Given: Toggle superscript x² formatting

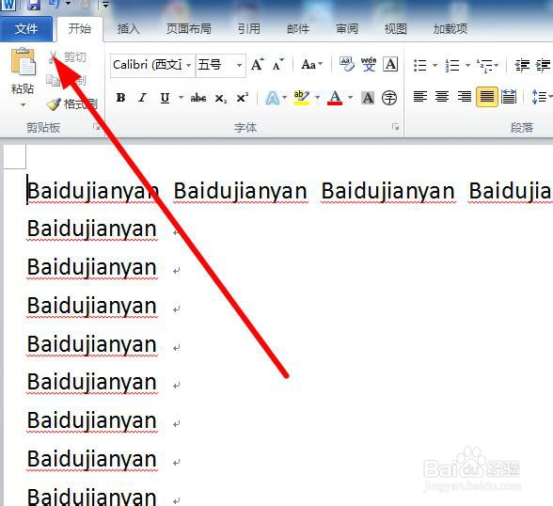Looking at the screenshot, I should click(243, 97).
